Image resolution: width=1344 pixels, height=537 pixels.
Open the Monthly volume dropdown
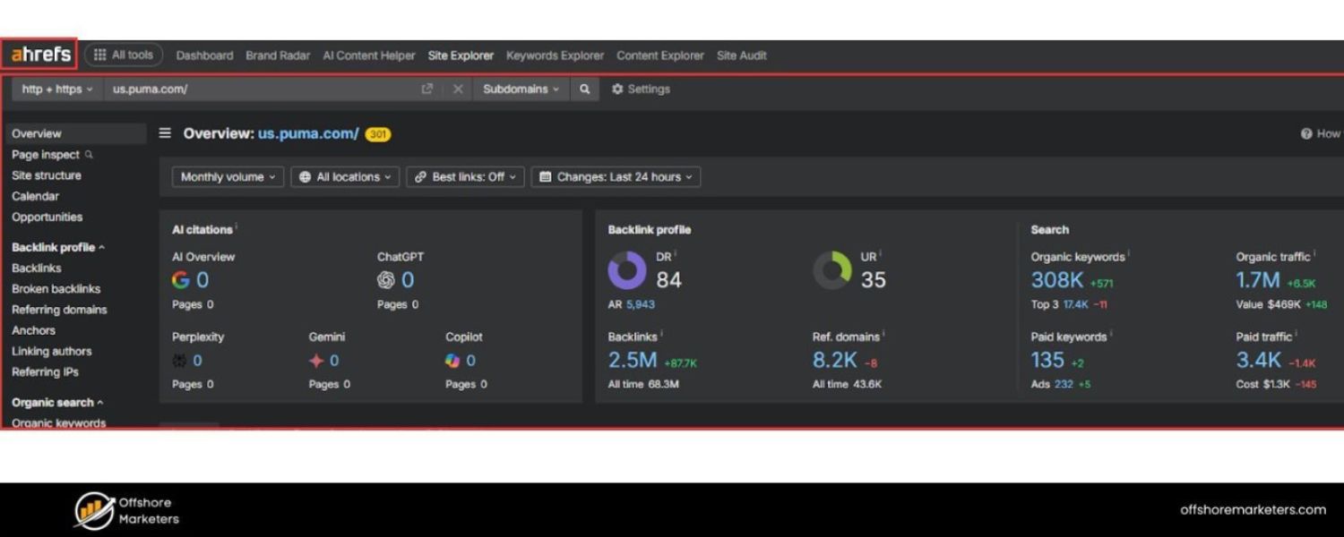point(228,177)
